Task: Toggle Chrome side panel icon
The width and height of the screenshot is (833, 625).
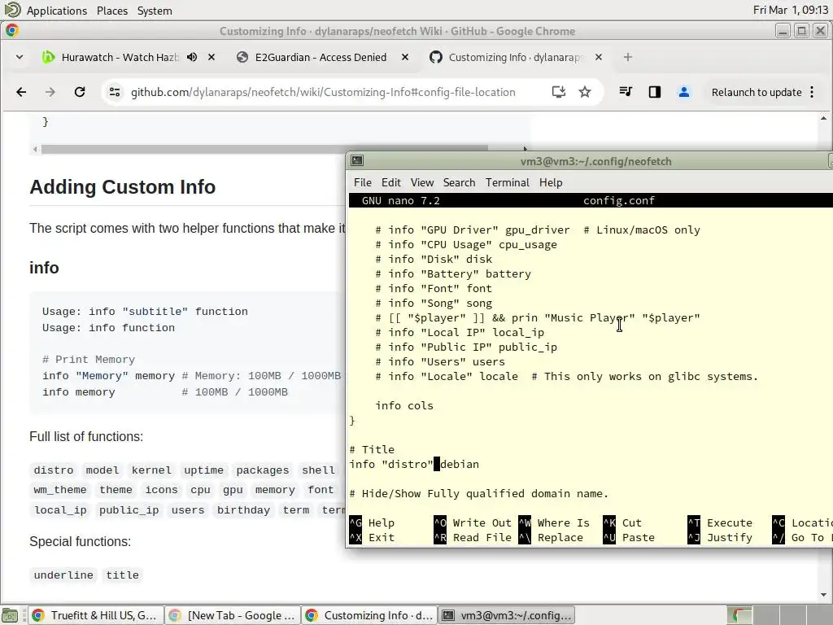Action: point(655,92)
